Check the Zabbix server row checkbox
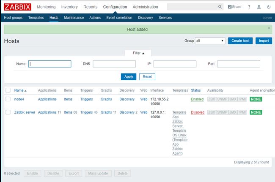 (8, 112)
